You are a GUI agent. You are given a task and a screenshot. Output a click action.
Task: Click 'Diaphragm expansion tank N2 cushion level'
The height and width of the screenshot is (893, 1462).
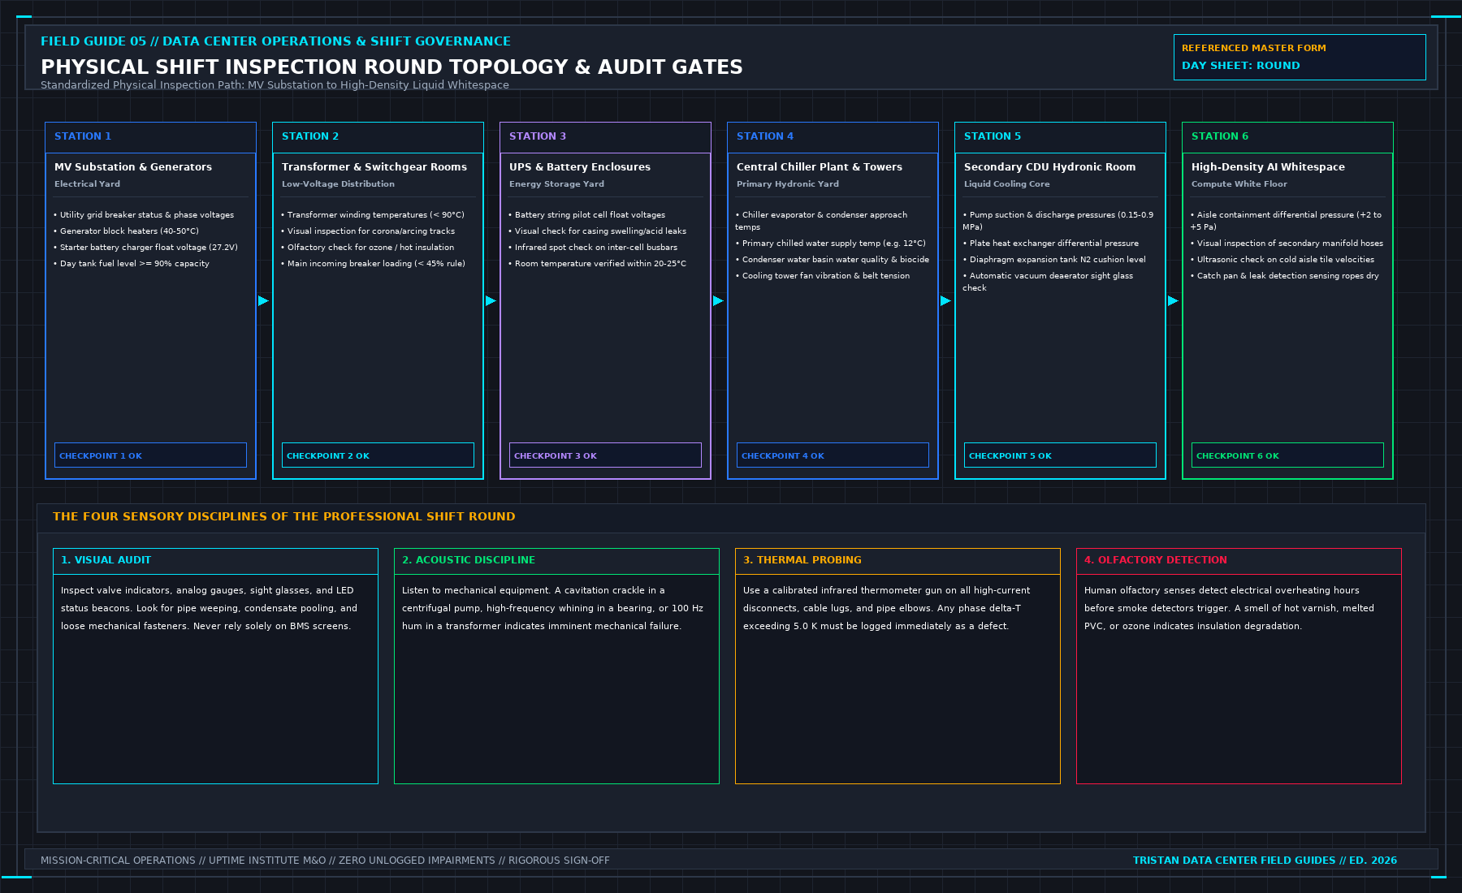(1054, 260)
